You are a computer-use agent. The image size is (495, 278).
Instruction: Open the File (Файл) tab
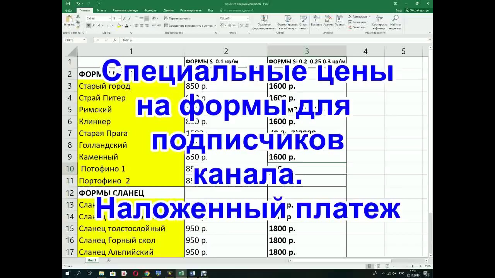pyautogui.click(x=68, y=10)
